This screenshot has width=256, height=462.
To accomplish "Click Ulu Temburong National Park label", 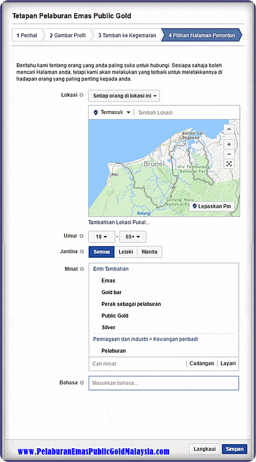I will (x=194, y=169).
